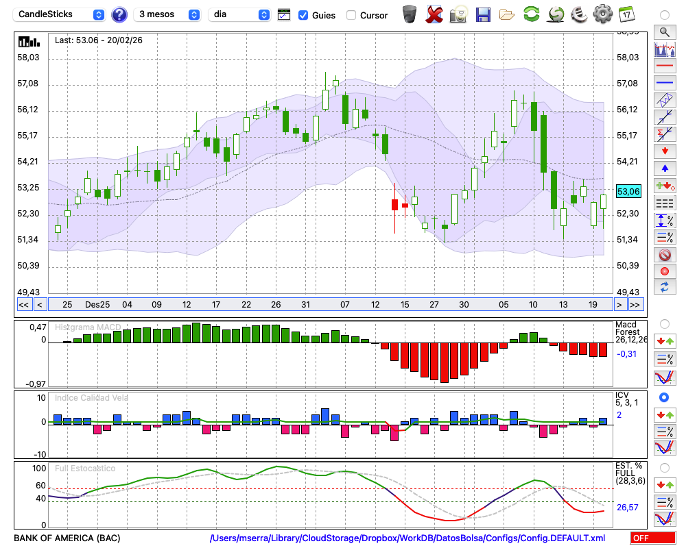Open the '3 mesos' period dropdown
Viewport: 686px width, 548px height.
167,14
